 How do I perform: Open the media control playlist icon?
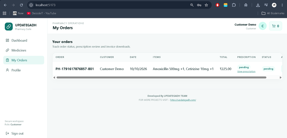(x=266, y=5)
